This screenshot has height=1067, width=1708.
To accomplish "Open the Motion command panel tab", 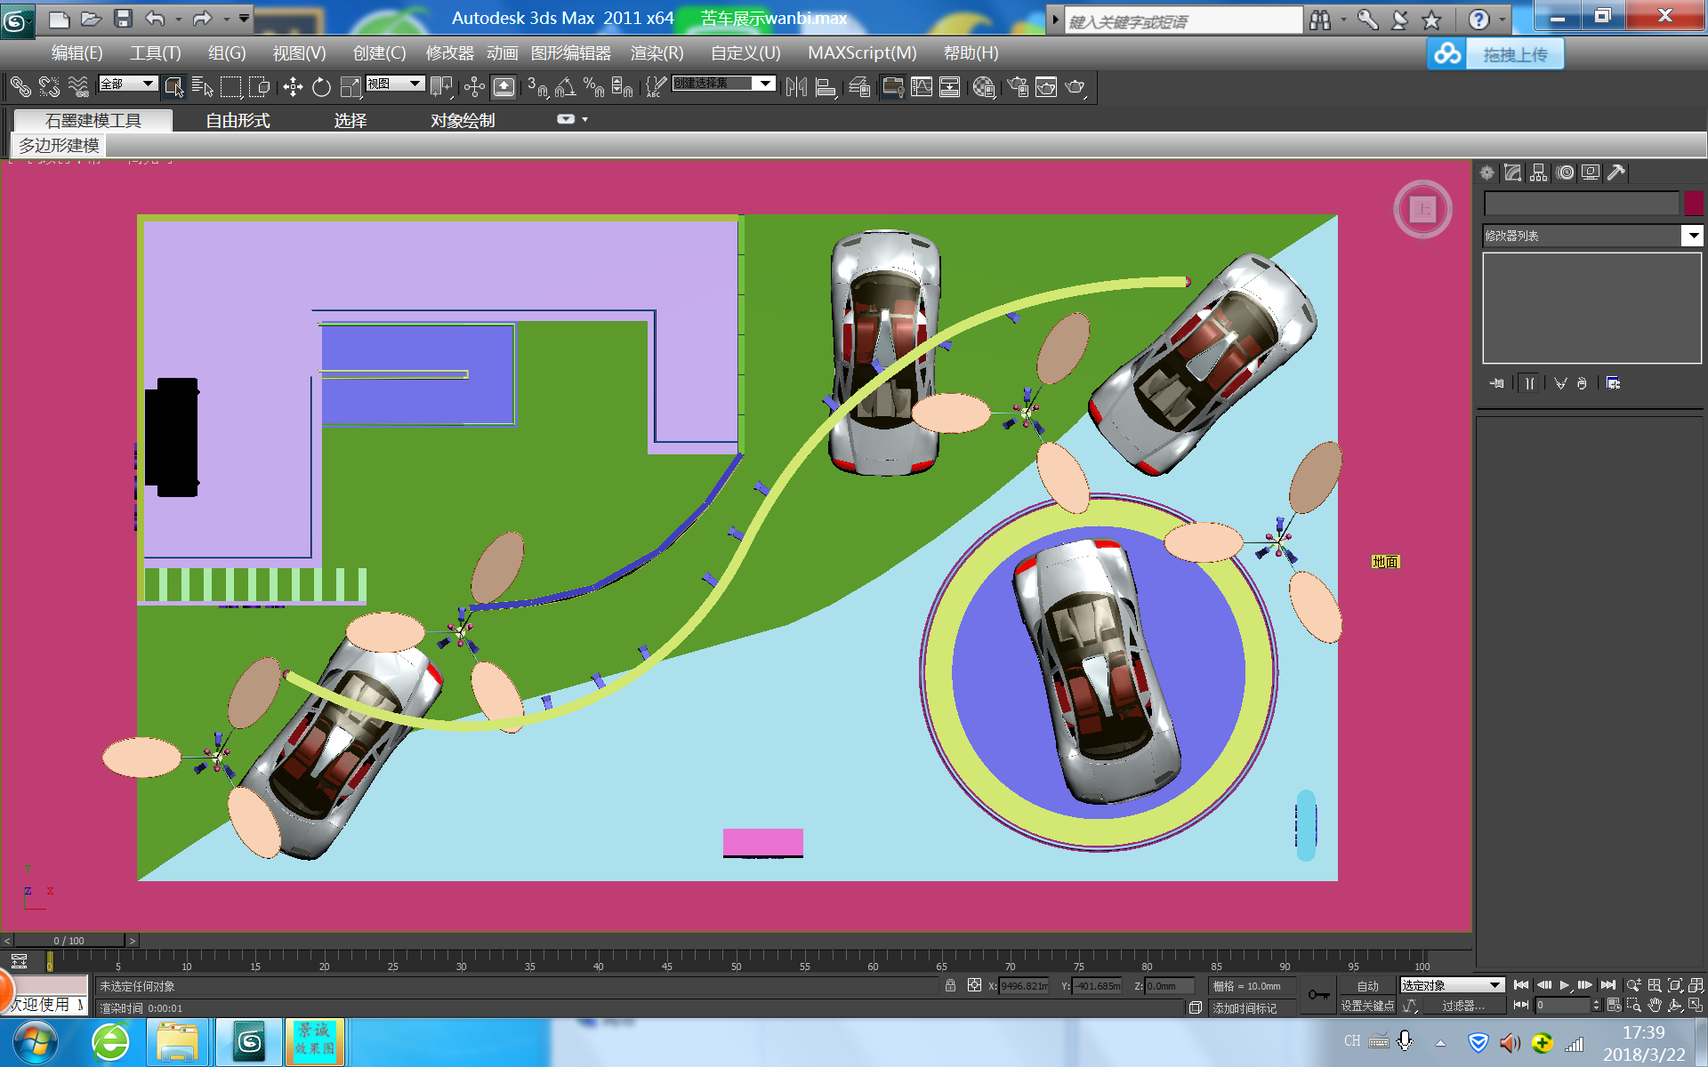I will 1565,172.
